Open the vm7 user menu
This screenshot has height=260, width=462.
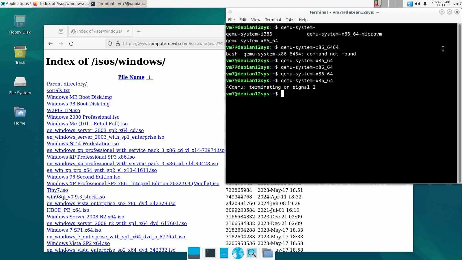click(457, 4)
